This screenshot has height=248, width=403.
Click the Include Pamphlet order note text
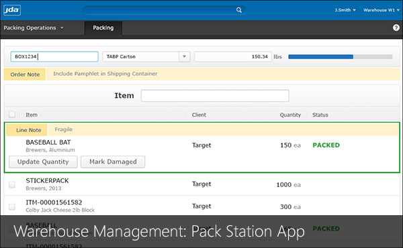click(105, 74)
